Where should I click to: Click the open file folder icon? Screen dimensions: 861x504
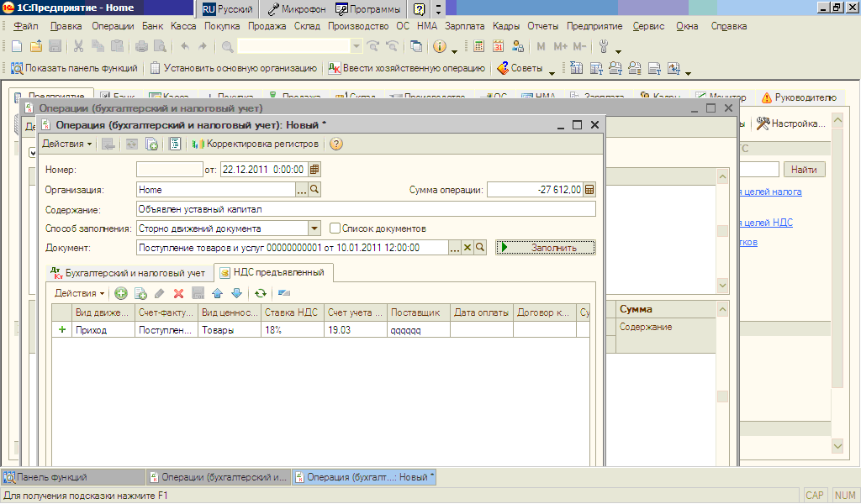[36, 46]
